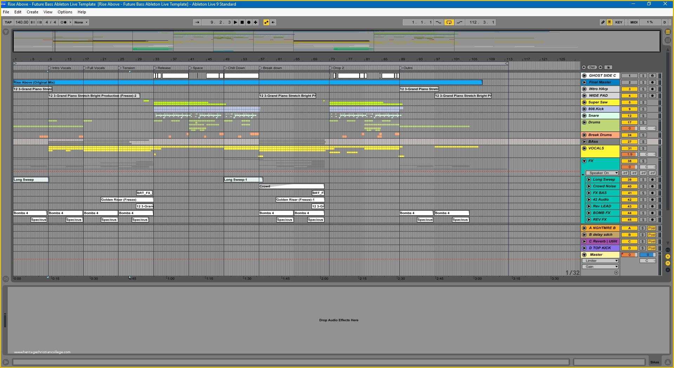
Task: Unfold the Final Master track
Action: click(x=584, y=82)
